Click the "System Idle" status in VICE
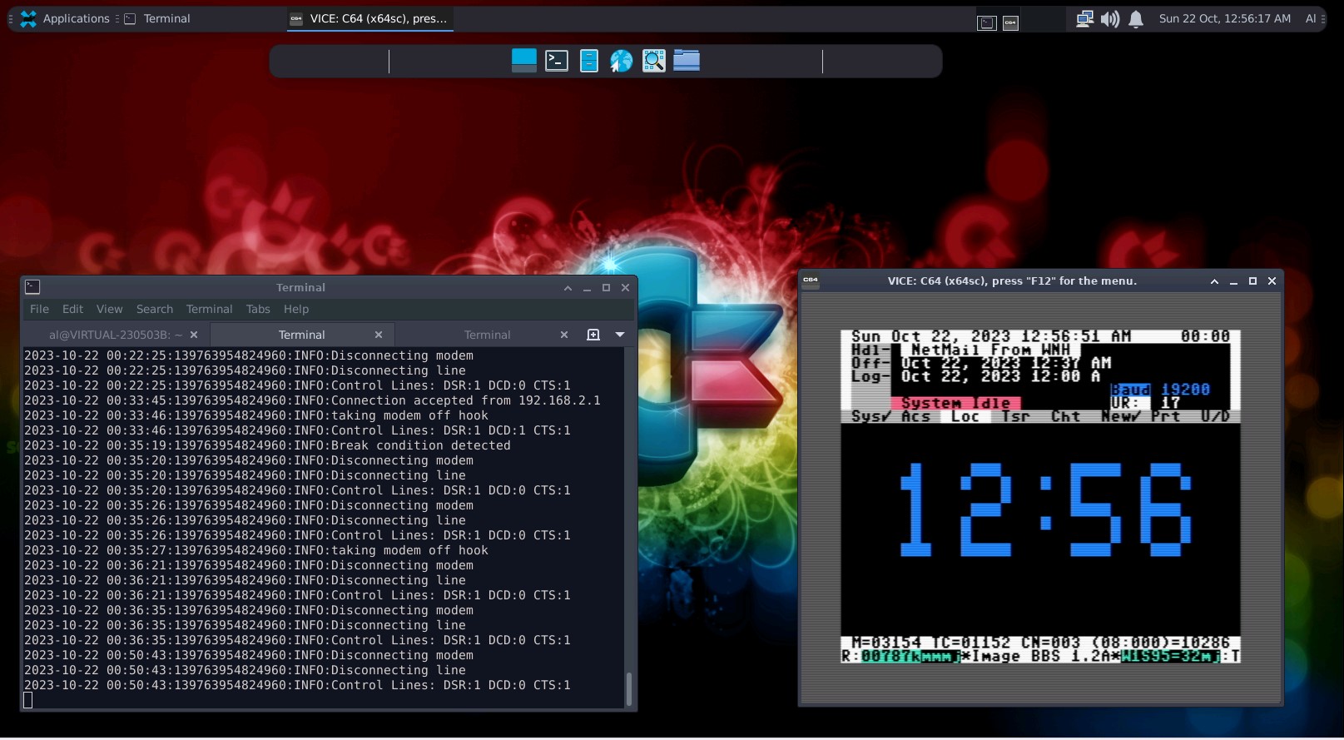1344x740 pixels. [x=955, y=403]
